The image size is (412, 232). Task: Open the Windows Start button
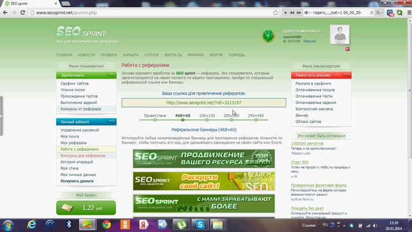pos(8,225)
